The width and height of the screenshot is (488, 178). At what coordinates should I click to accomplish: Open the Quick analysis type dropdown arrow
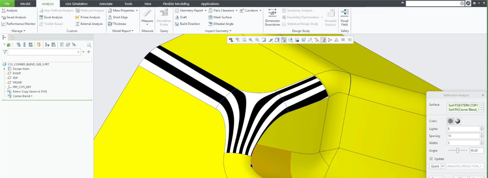click(x=443, y=166)
